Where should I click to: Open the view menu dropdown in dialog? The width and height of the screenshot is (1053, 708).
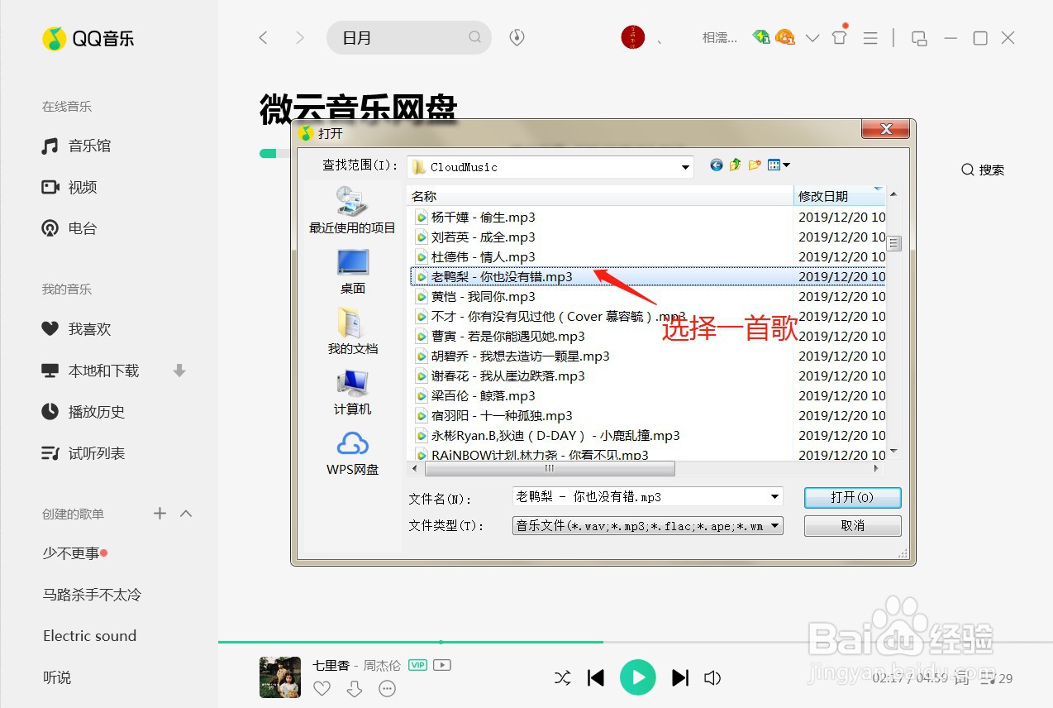779,165
